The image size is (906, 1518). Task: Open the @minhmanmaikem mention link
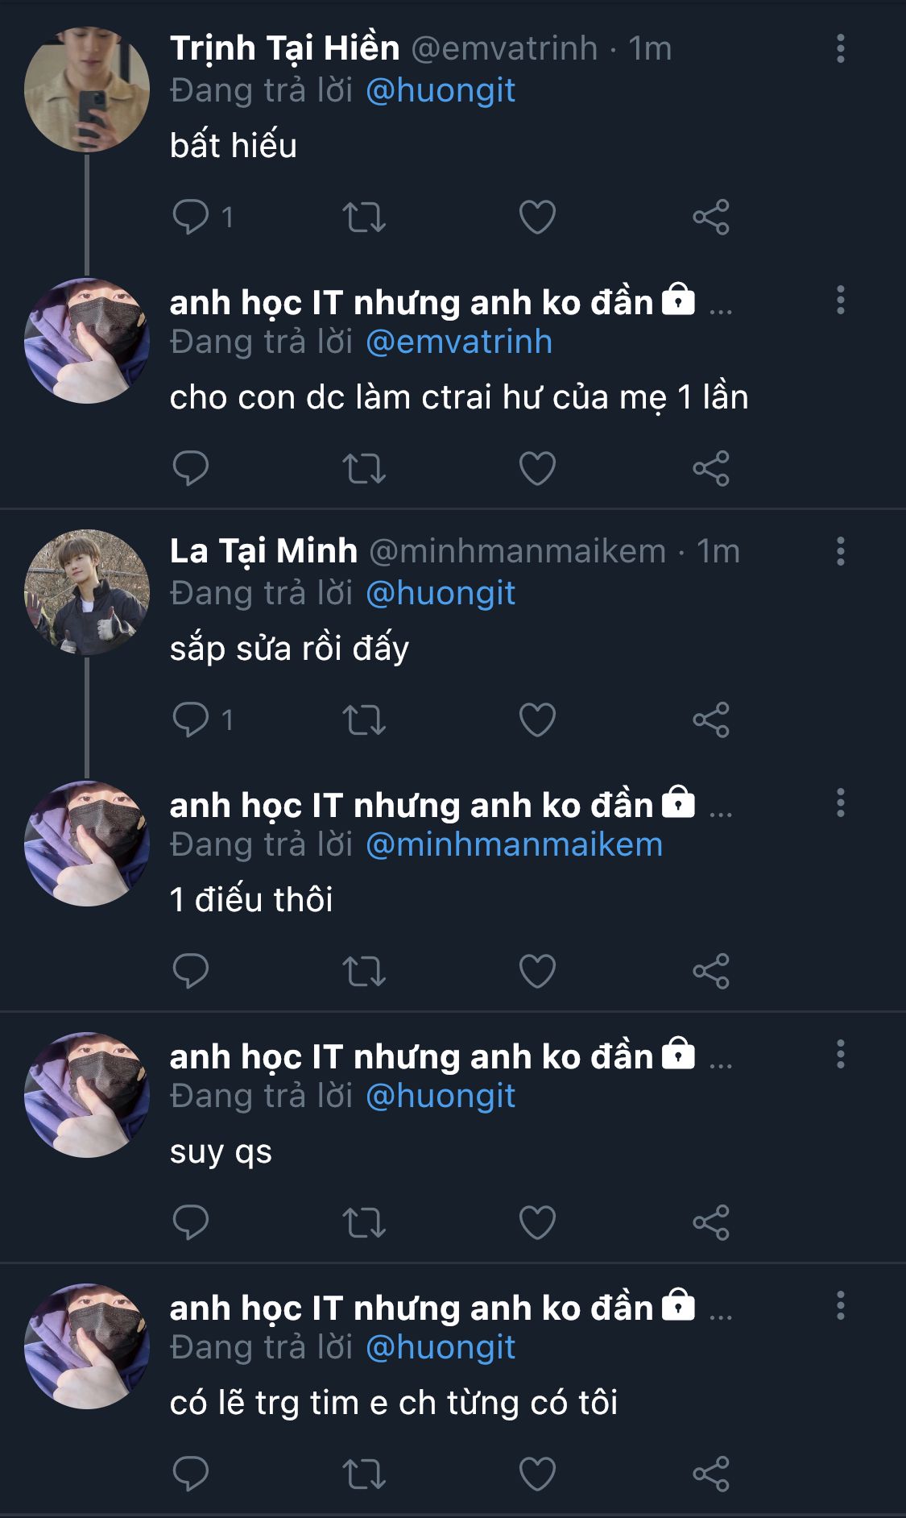[514, 845]
